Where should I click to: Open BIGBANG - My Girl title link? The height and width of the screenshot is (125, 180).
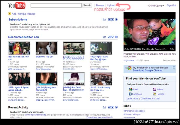(x=44, y=57)
